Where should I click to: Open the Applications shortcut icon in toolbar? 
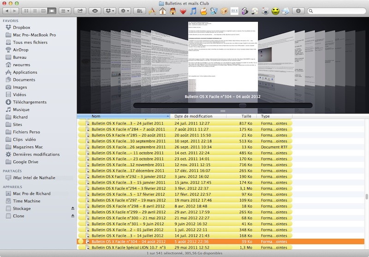152,11
